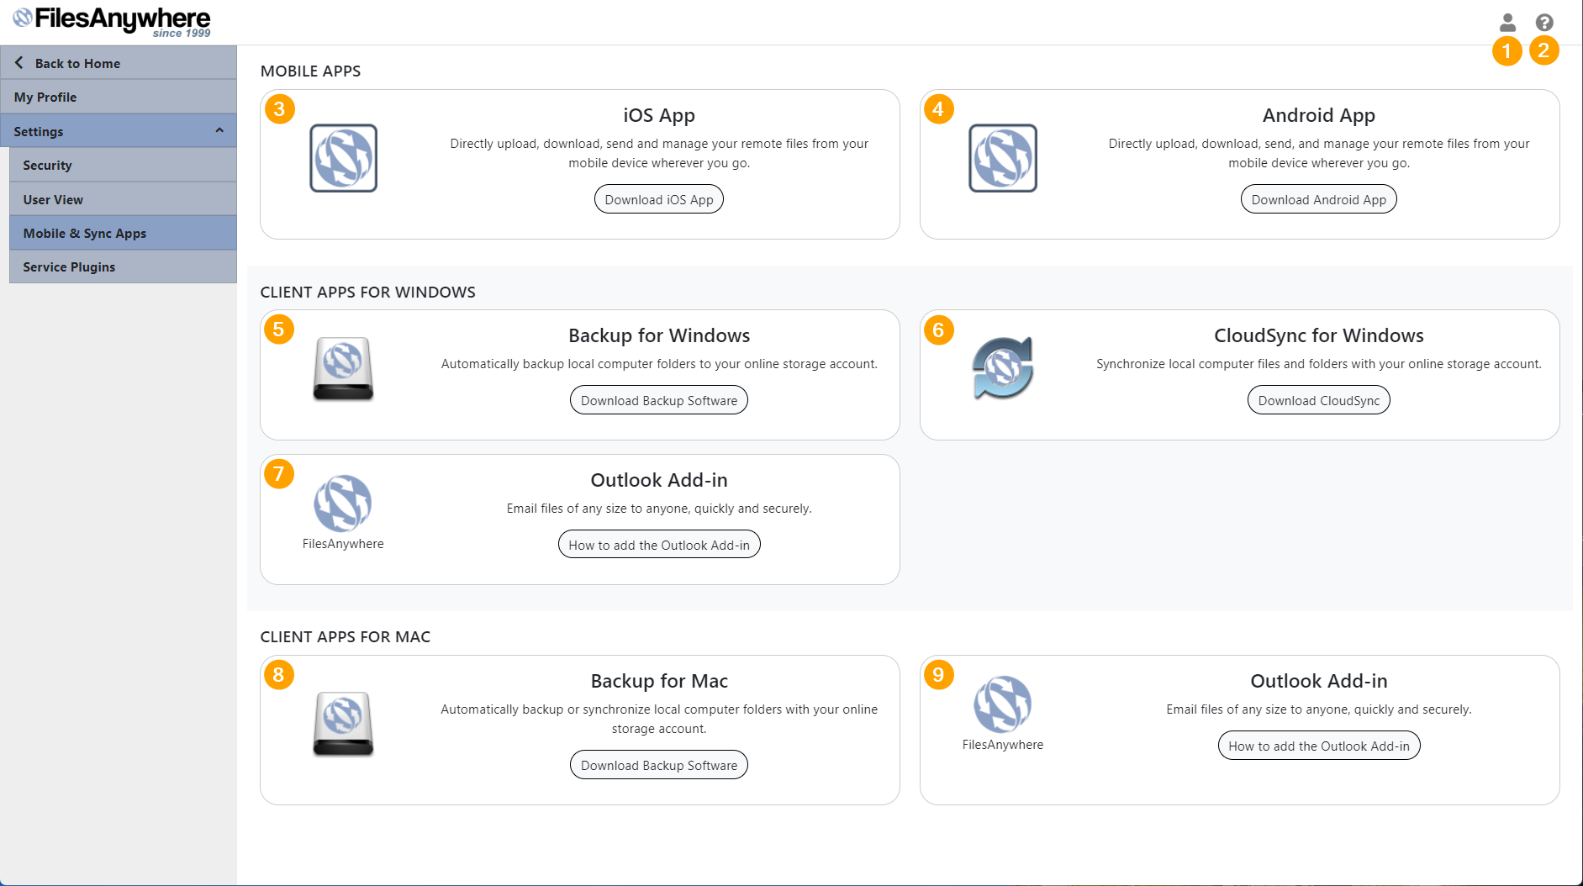Click the Windows Outlook Add-in FilesAnywhere icon
The width and height of the screenshot is (1583, 886).
(x=343, y=504)
